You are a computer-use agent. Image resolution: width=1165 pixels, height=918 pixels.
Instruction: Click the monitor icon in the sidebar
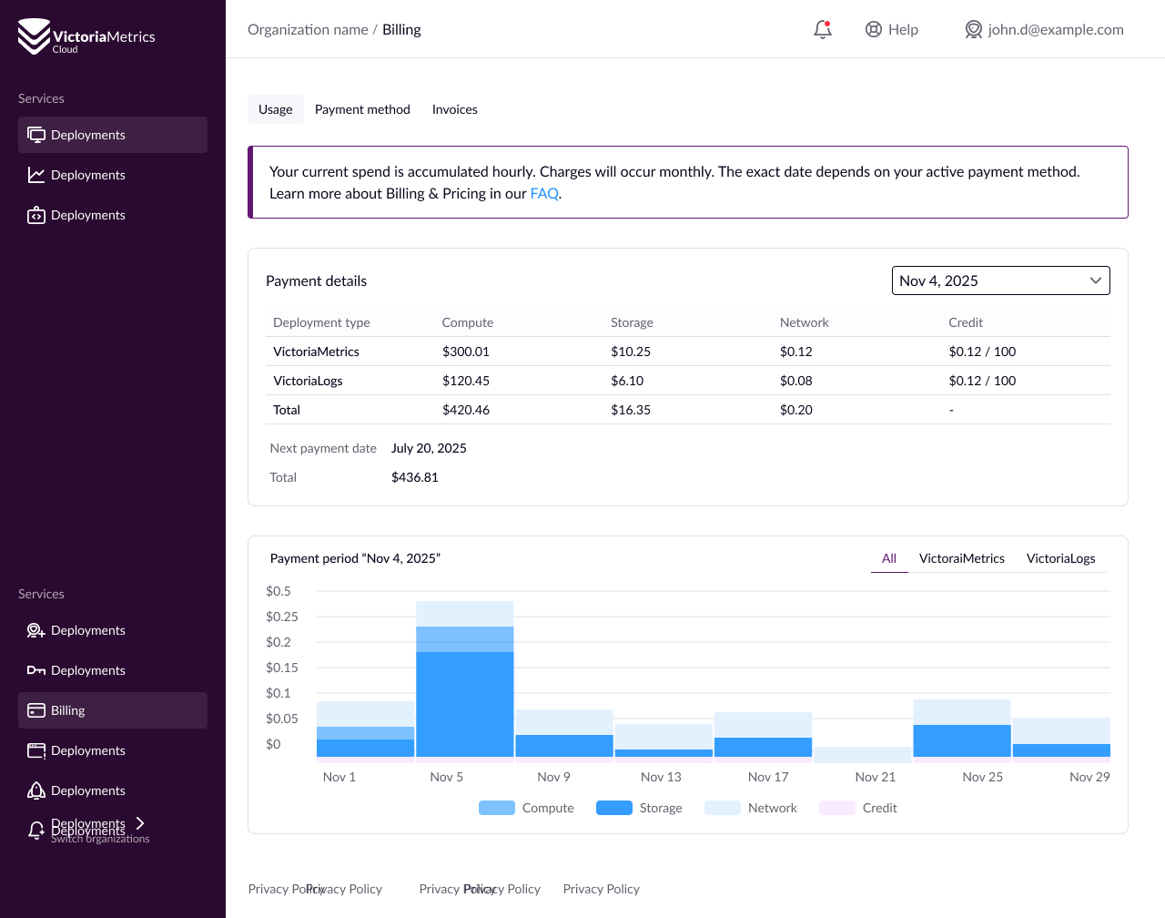[x=36, y=135]
